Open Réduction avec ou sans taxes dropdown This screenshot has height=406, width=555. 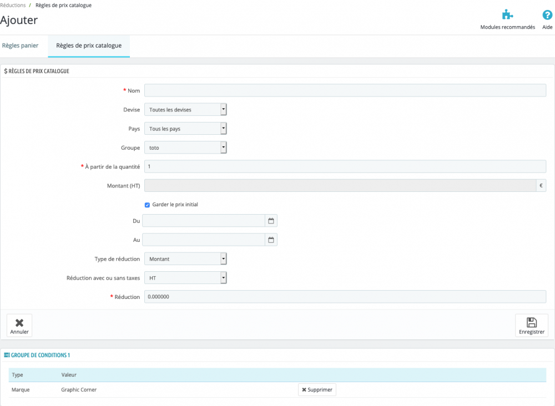pos(185,278)
